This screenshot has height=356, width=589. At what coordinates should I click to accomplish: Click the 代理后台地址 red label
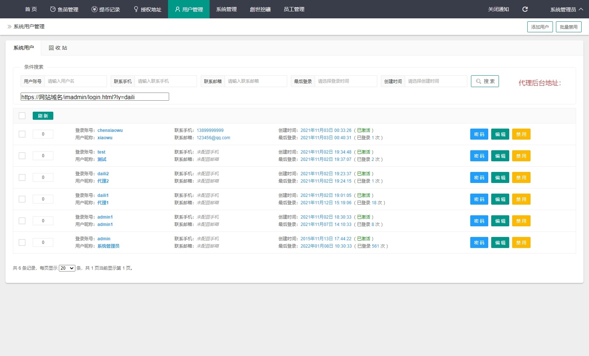540,83
